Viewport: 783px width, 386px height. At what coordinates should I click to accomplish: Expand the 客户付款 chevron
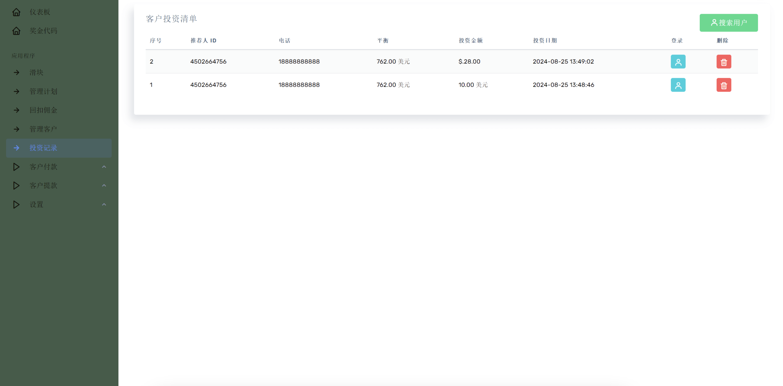(104, 167)
